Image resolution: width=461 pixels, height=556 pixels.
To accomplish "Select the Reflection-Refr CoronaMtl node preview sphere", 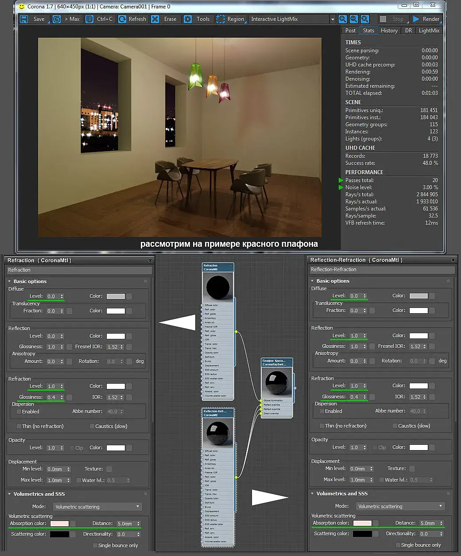I will (x=218, y=433).
